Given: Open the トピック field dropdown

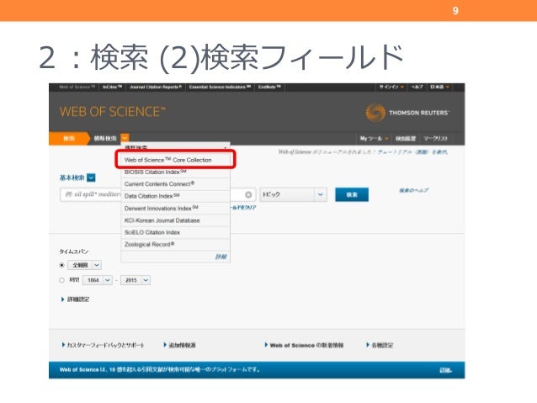Looking at the screenshot, I should (x=293, y=194).
